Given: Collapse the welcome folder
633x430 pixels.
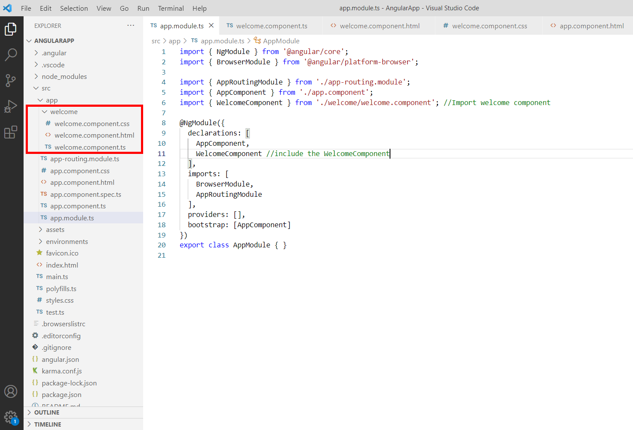Looking at the screenshot, I should [x=45, y=112].
